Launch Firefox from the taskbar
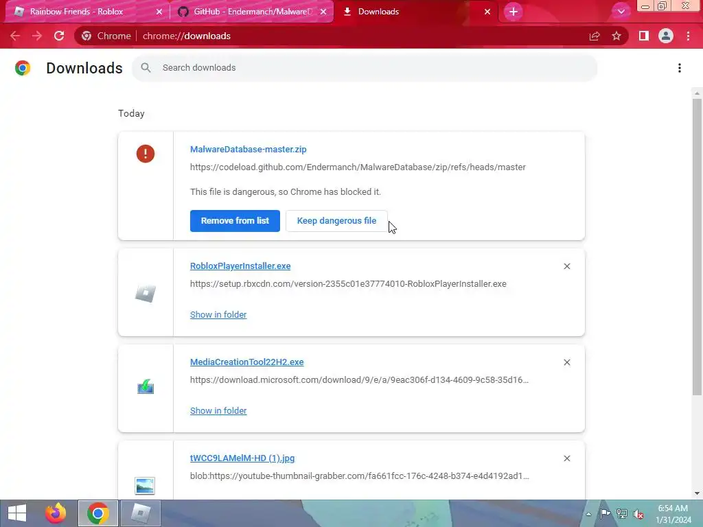Image resolution: width=703 pixels, height=527 pixels. [56, 513]
